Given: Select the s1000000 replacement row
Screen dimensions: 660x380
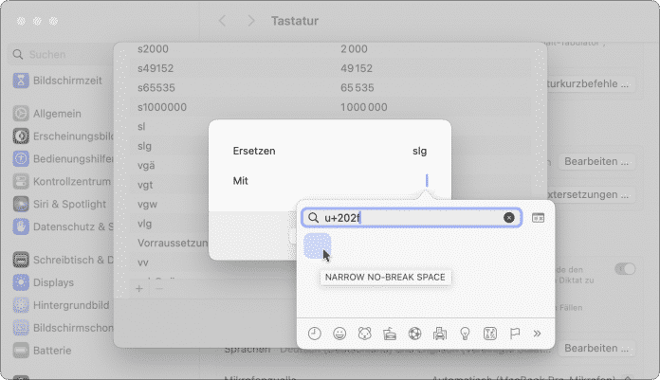Looking at the screenshot, I should (330, 107).
